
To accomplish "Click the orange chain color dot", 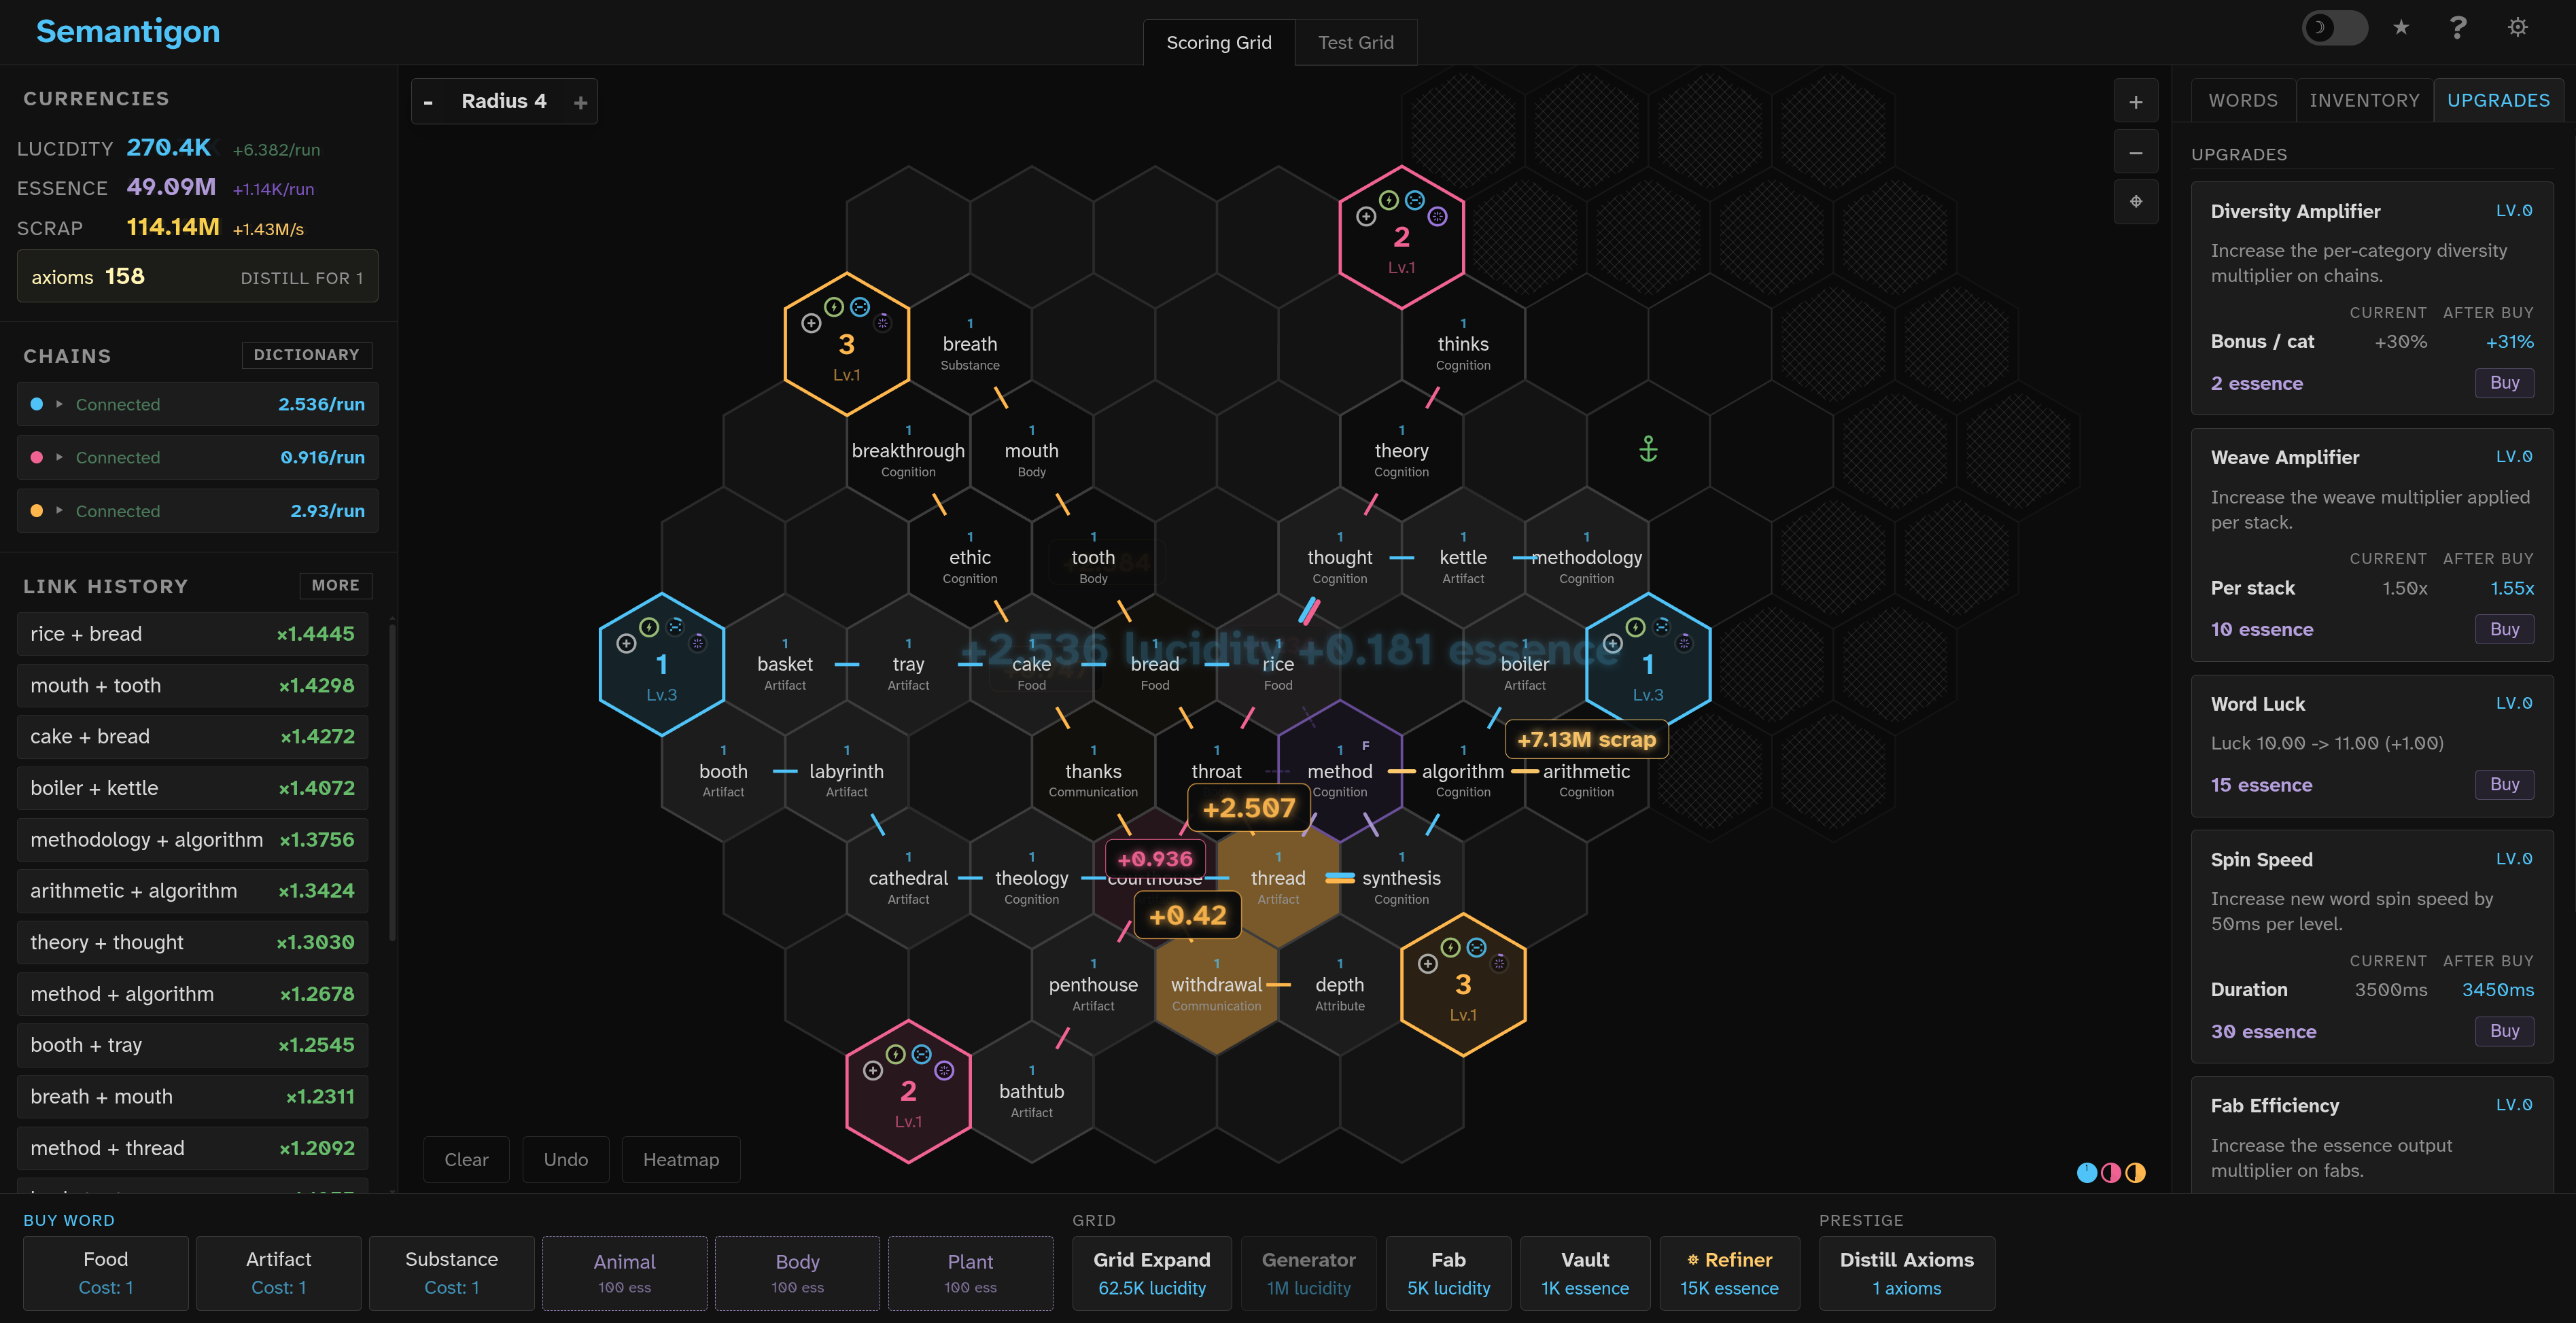I will 37,510.
